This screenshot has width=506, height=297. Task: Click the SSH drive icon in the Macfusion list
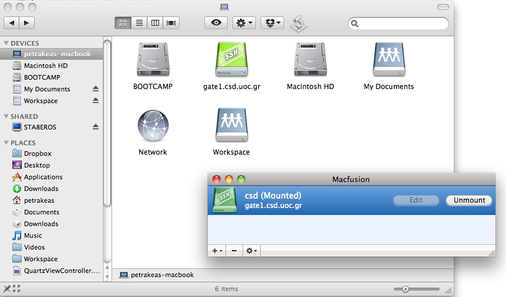(x=225, y=200)
